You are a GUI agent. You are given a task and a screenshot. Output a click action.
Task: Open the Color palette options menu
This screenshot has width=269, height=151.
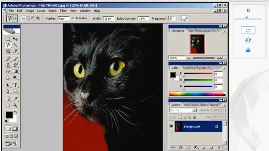pyautogui.click(x=224, y=68)
